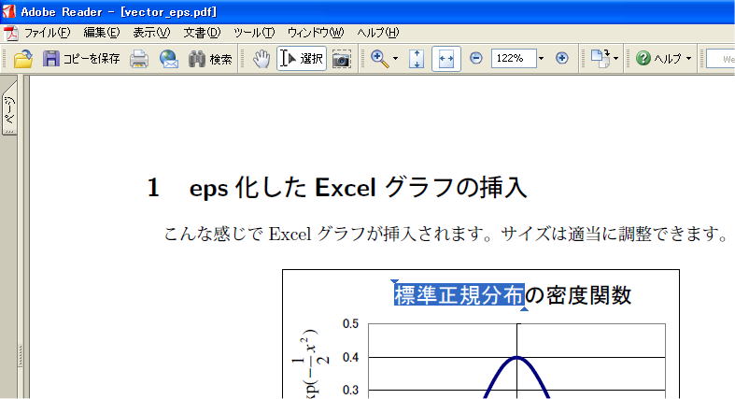Click the rotate view page icon
735x399 pixels.
click(x=600, y=59)
